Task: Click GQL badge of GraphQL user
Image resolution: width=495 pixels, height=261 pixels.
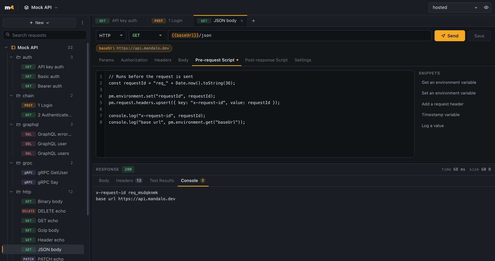Action: [x=28, y=144]
